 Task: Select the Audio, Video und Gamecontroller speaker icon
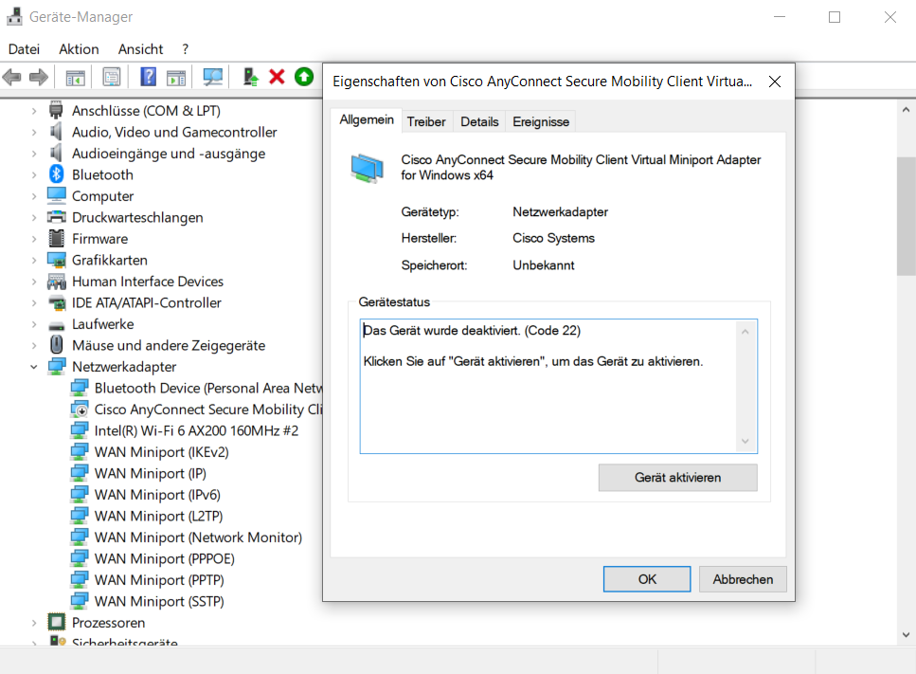[x=56, y=132]
